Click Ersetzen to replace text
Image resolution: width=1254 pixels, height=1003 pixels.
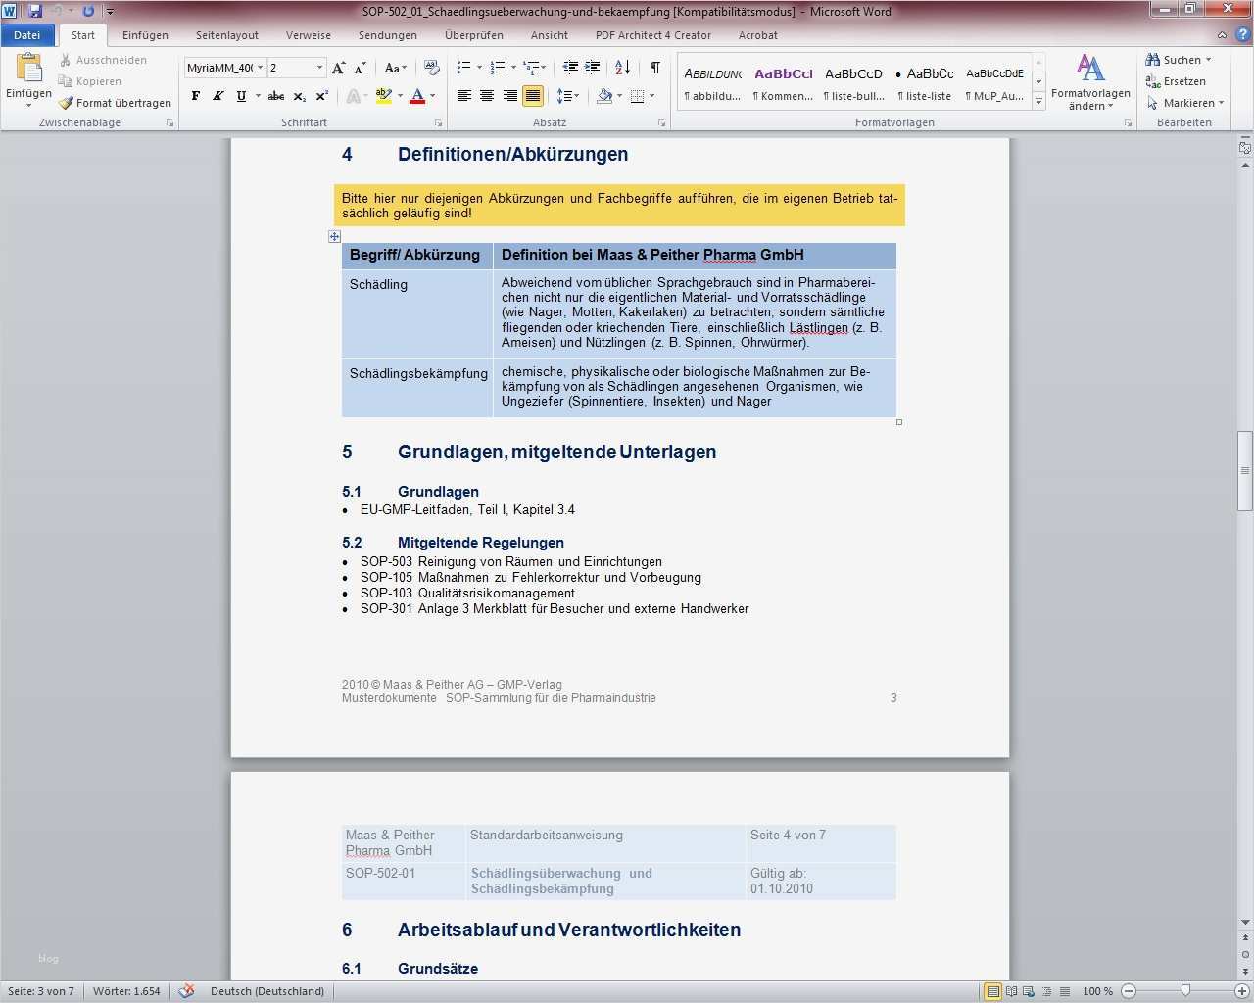[1176, 81]
